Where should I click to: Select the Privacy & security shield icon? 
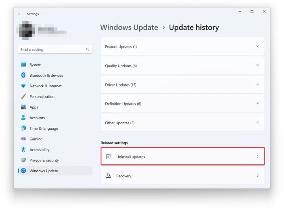[23, 160]
